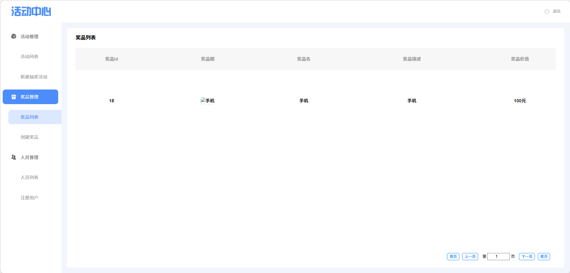Click the cube icon next to 活动管理

point(14,36)
